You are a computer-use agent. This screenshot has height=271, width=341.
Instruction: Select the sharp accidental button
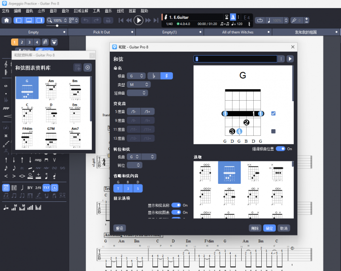[x=166, y=76]
